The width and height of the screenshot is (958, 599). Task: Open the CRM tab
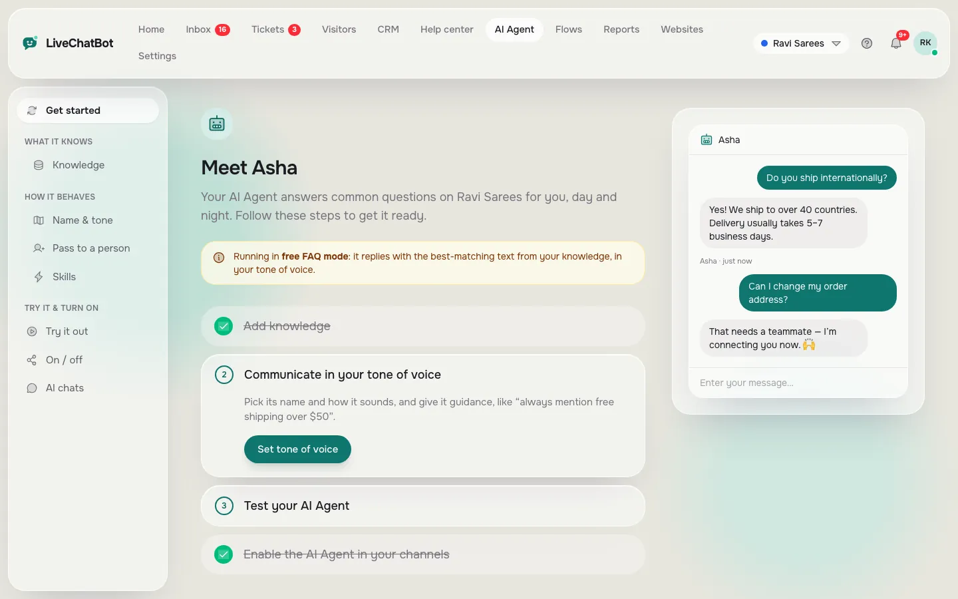pyautogui.click(x=388, y=29)
